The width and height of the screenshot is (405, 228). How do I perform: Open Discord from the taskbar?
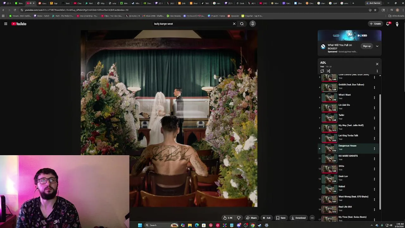pyautogui.click(x=239, y=225)
